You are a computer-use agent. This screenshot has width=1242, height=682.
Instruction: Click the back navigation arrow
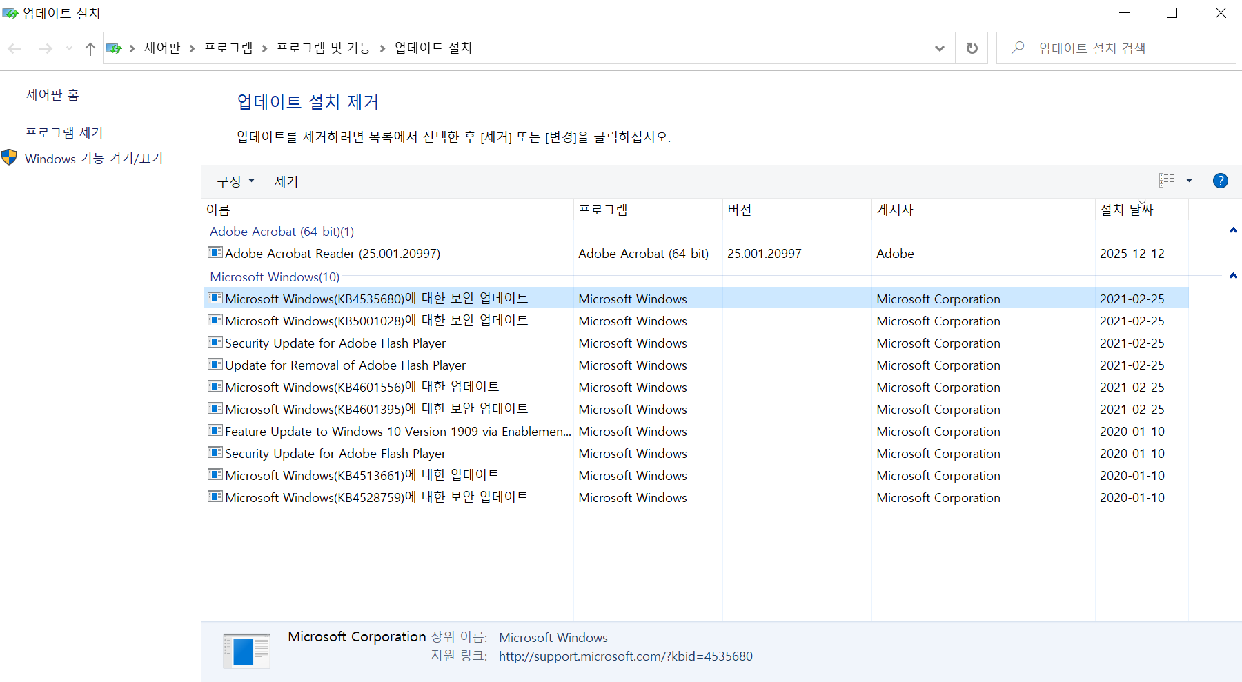pos(14,48)
